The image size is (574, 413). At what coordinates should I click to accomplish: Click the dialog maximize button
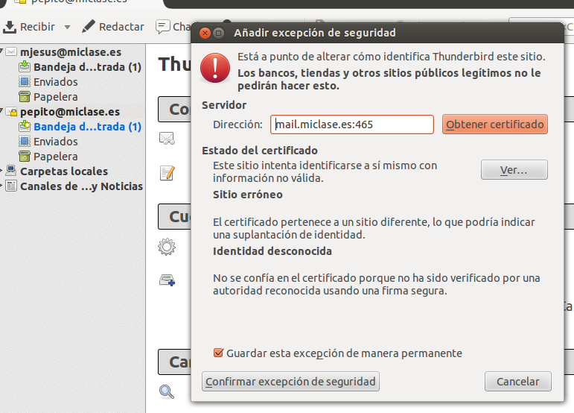coord(219,34)
